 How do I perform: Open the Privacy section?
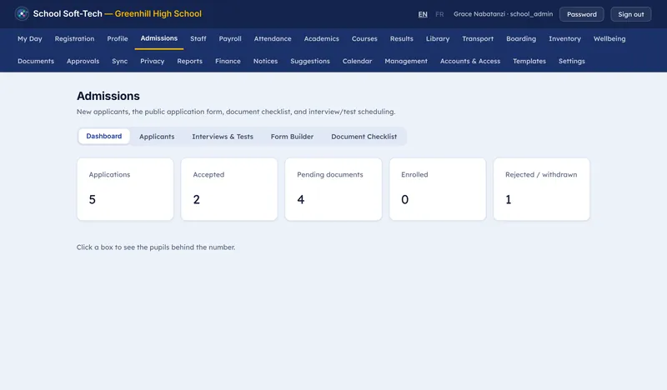153,61
